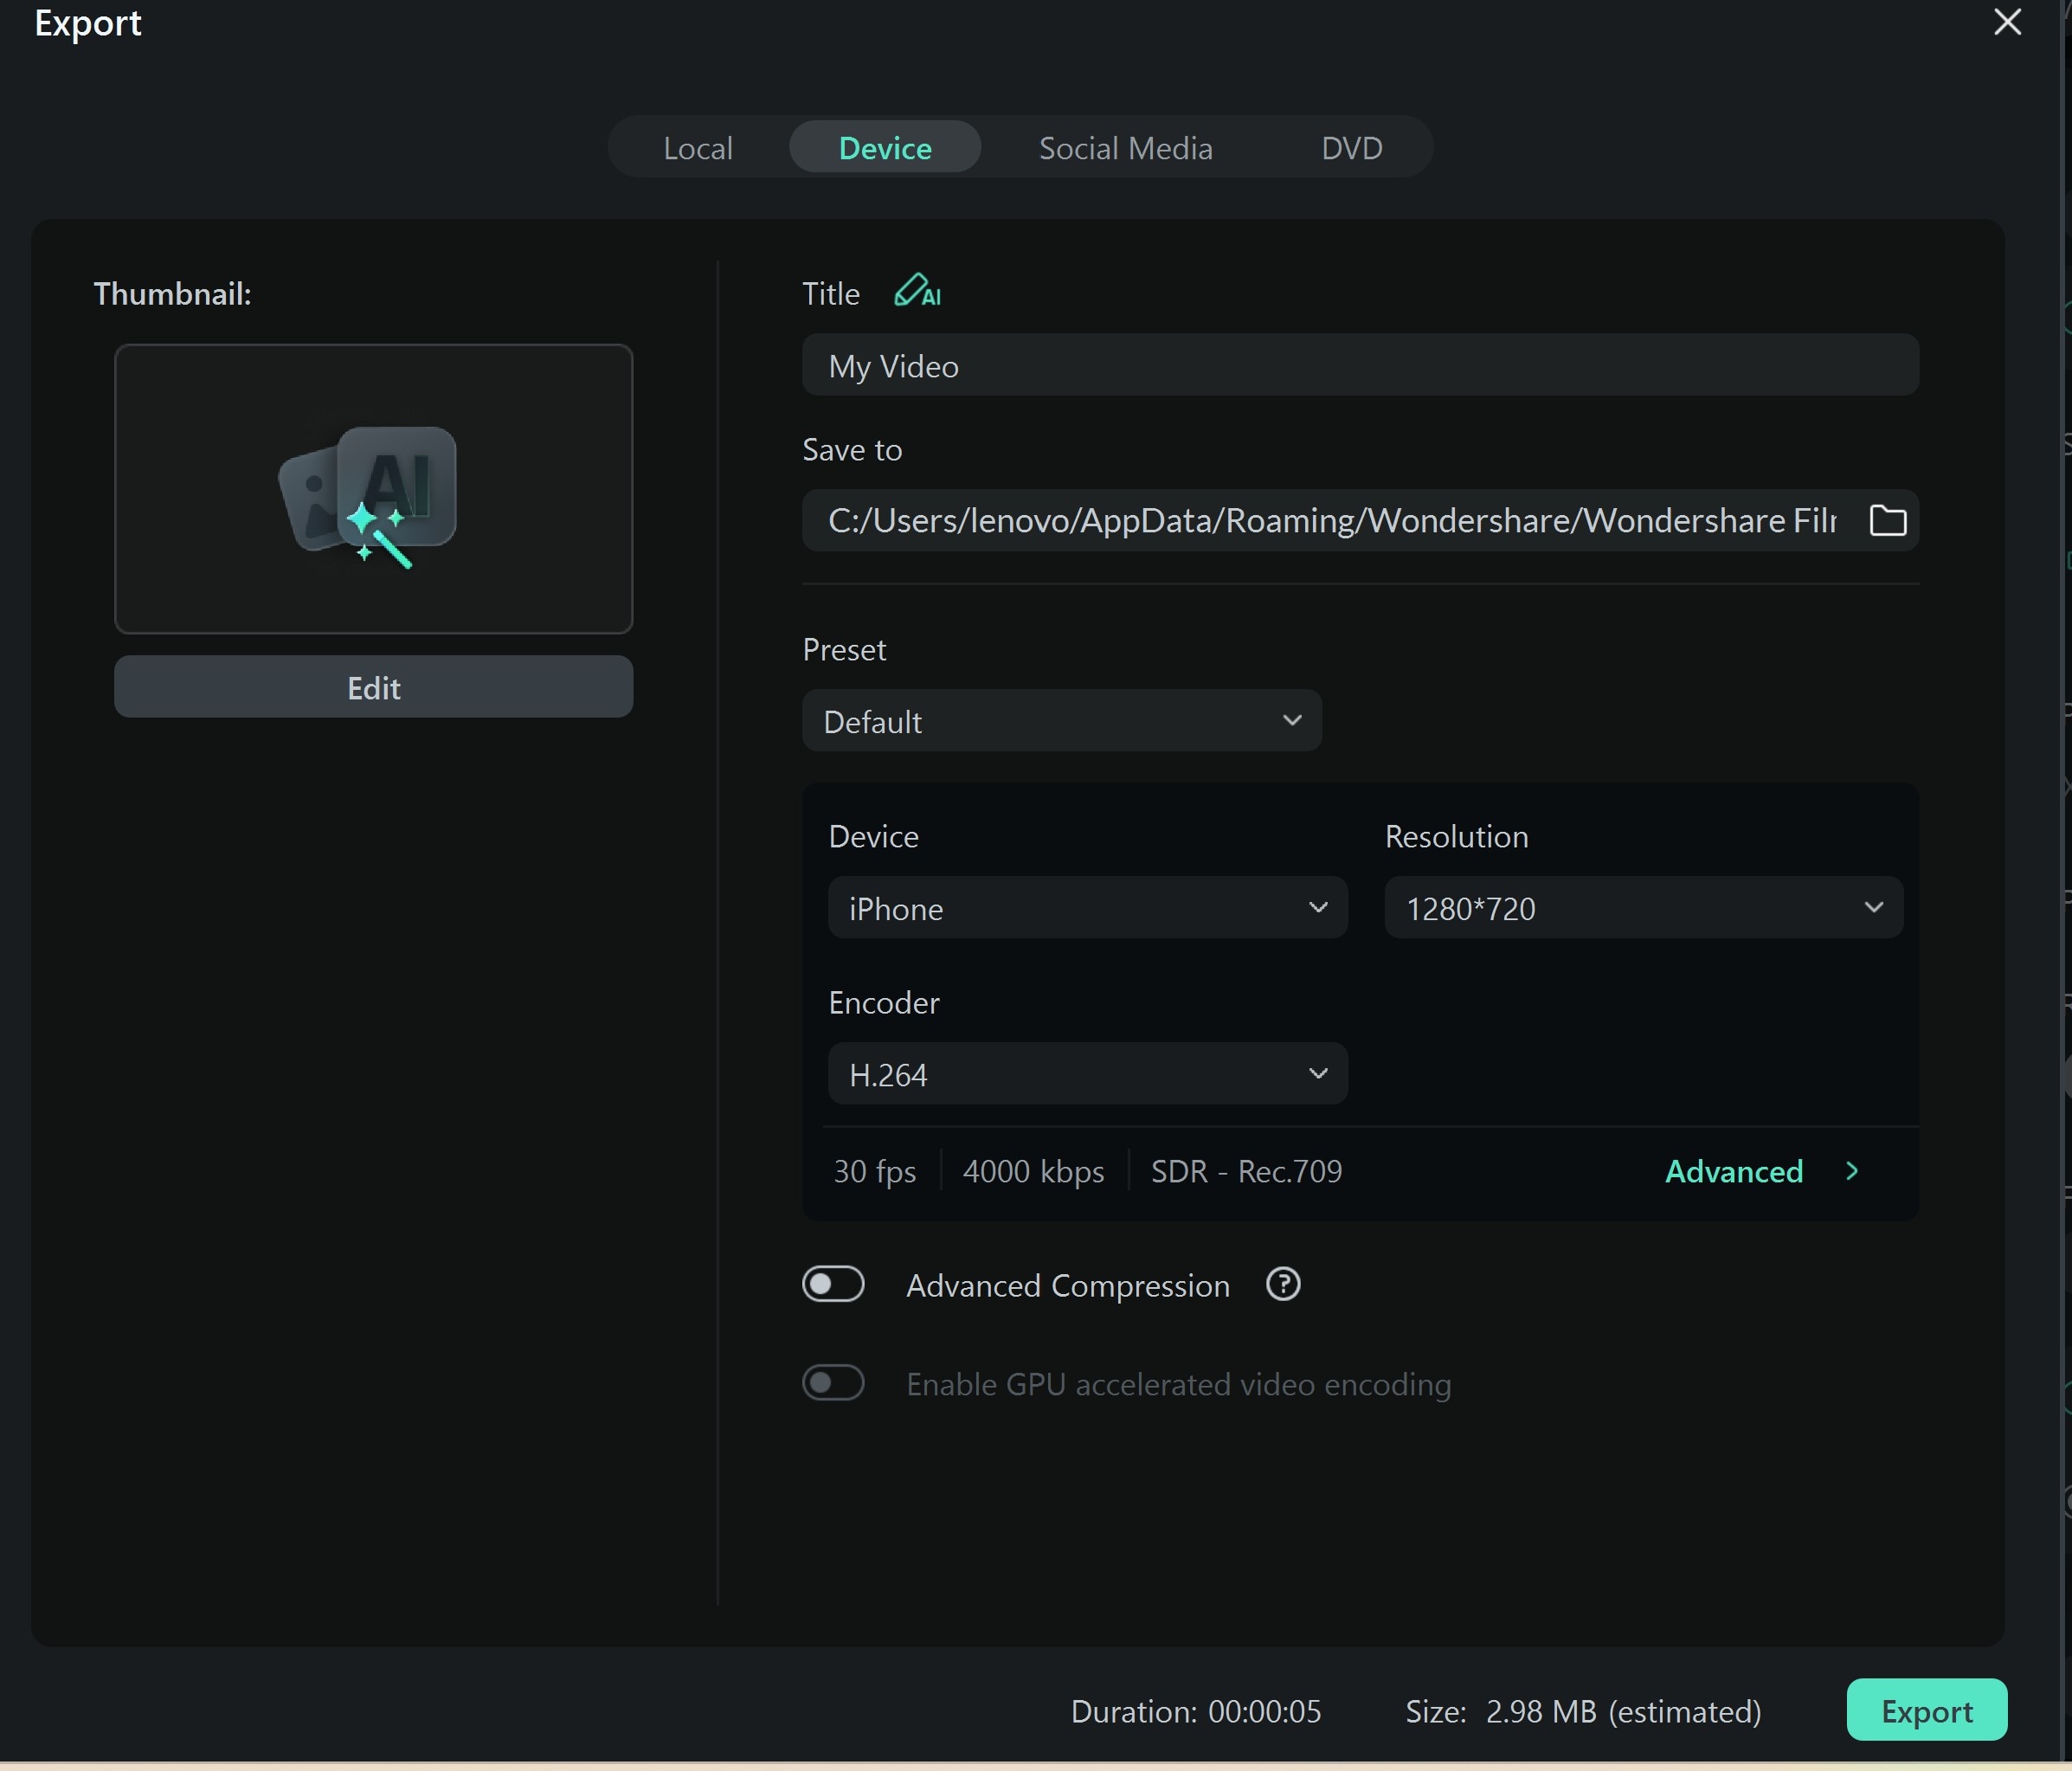Toggle Advanced Compression switch

(833, 1284)
